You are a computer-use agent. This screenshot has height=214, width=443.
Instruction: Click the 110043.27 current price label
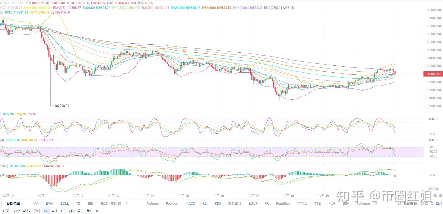click(x=433, y=74)
